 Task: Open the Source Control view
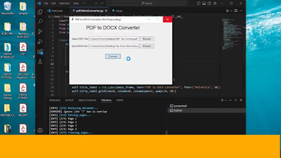coord(40,32)
